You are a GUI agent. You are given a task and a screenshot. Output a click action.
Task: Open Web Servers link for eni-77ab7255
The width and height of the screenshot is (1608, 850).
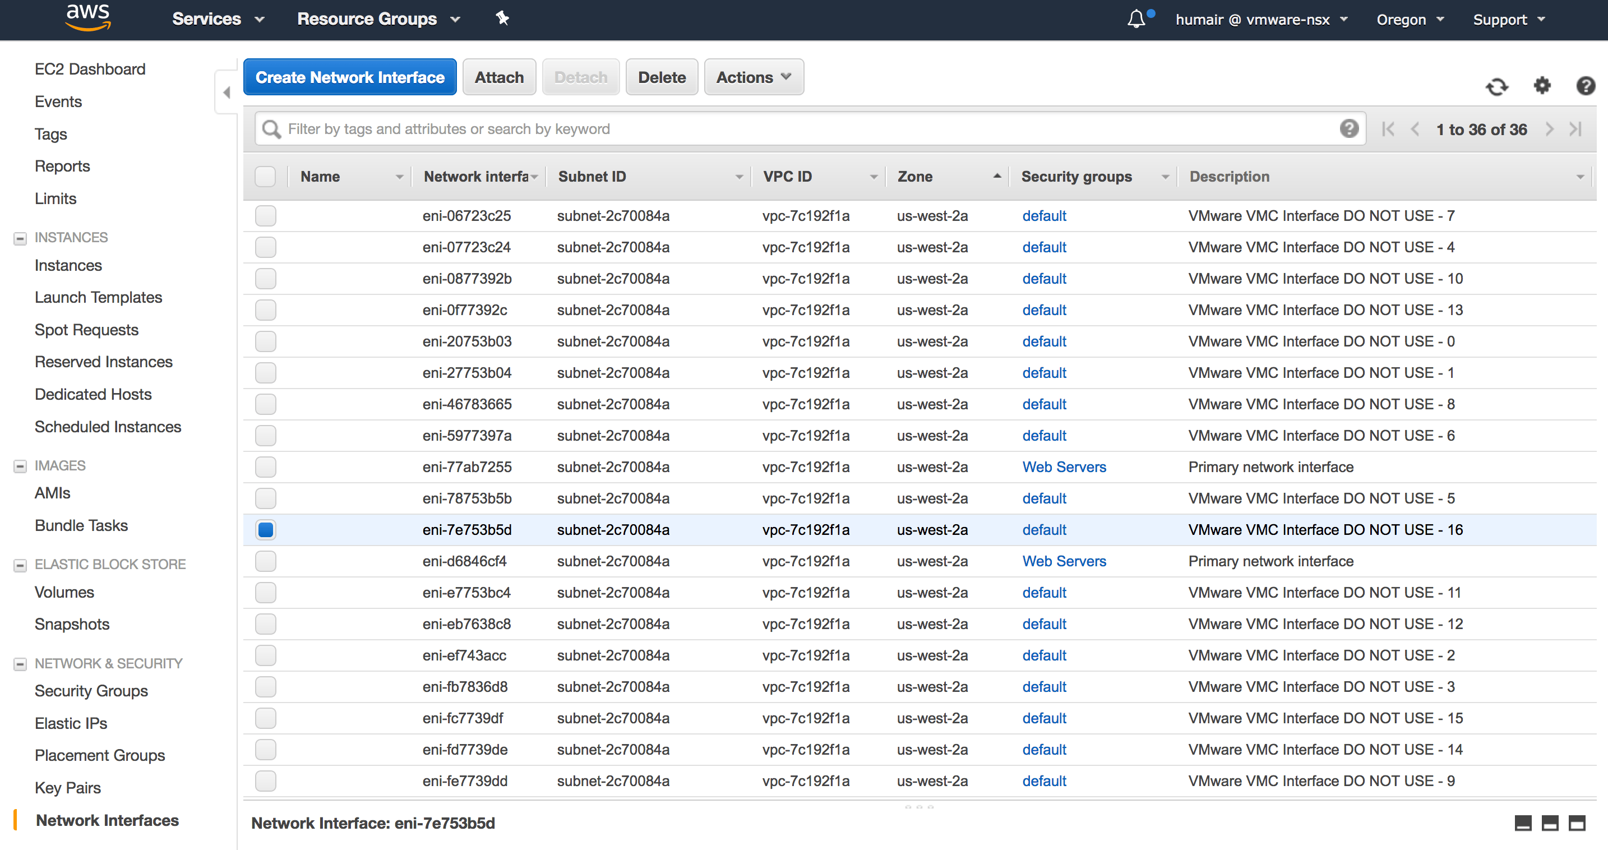click(1064, 467)
